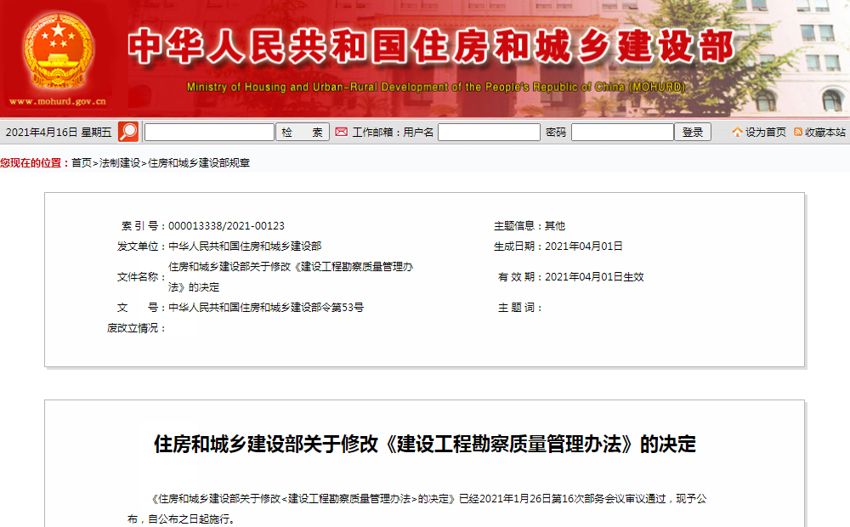Click generation date 2021年04月01日

(x=584, y=246)
